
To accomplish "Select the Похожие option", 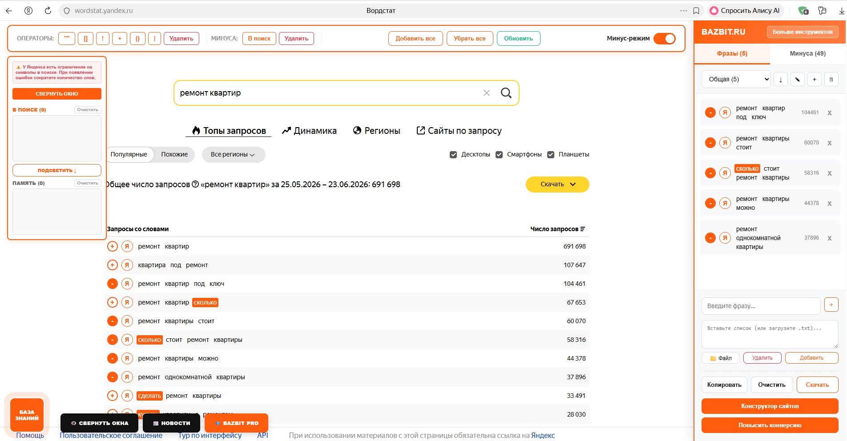I will click(174, 155).
